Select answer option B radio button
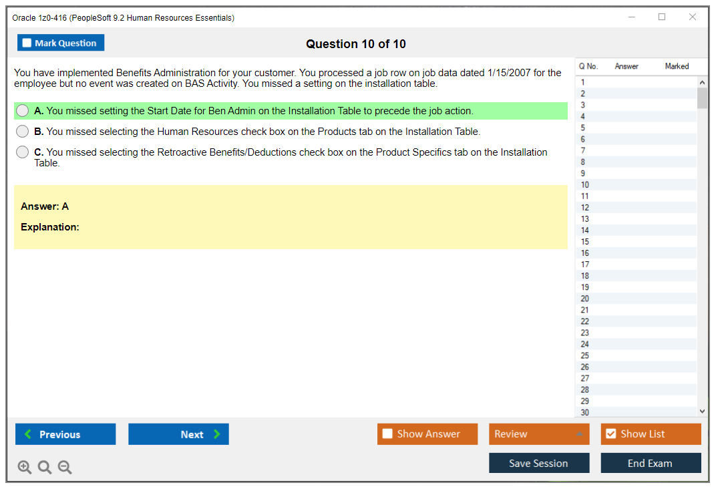This screenshot has width=718, height=491. [22, 132]
